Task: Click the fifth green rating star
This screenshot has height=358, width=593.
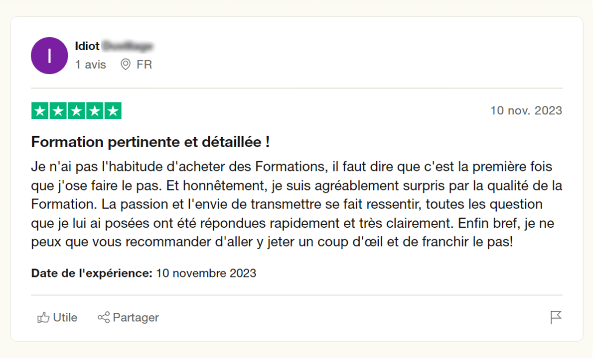Action: (x=113, y=110)
